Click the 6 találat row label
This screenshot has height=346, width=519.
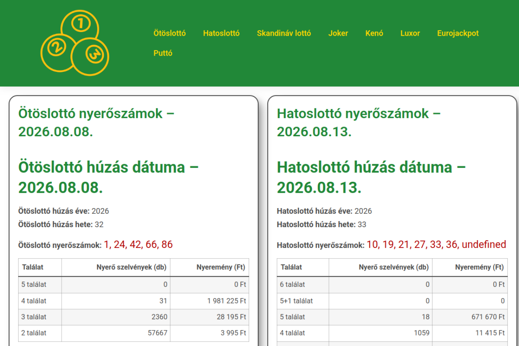pos(303,285)
